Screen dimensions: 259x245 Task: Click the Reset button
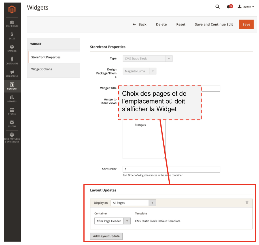tap(181, 24)
